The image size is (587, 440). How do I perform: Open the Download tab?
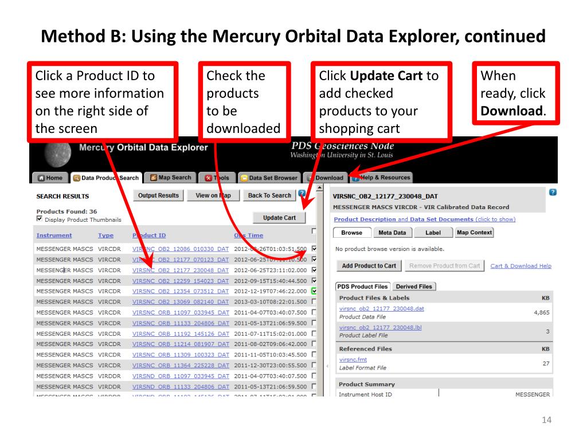click(x=326, y=178)
